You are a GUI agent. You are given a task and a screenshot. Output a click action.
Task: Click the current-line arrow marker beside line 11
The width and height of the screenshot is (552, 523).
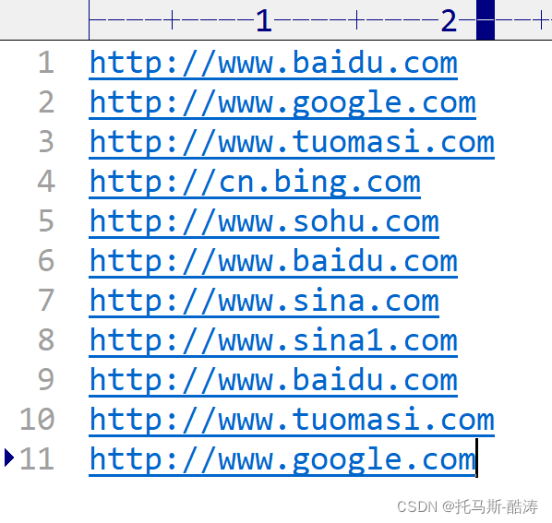click(x=9, y=458)
